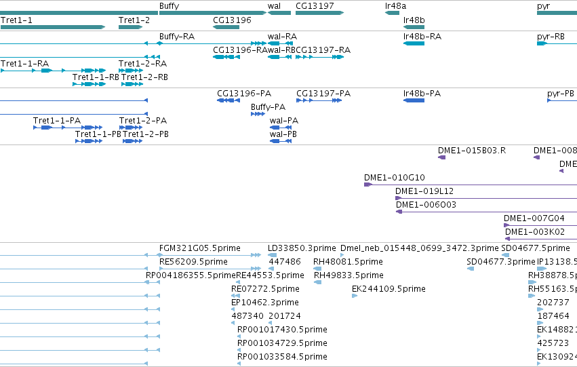577x367 pixels.
Task: Click the wal gene label
Action: (274, 6)
